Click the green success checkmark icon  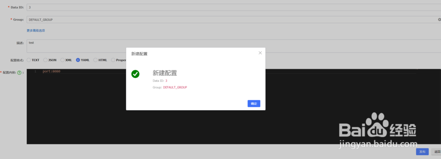point(135,74)
